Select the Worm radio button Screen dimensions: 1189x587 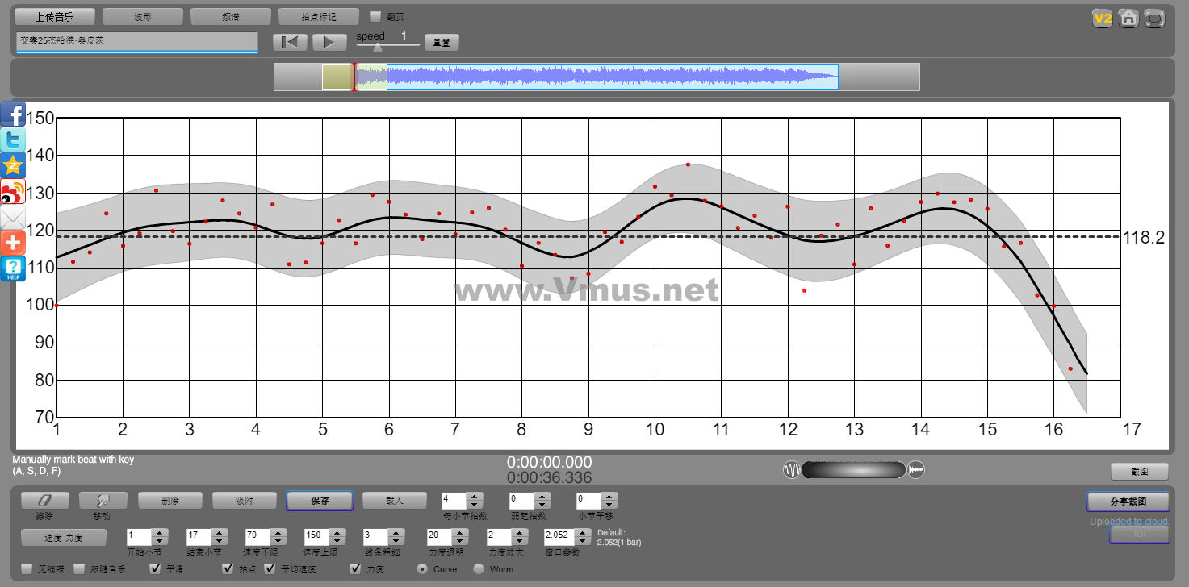(479, 569)
